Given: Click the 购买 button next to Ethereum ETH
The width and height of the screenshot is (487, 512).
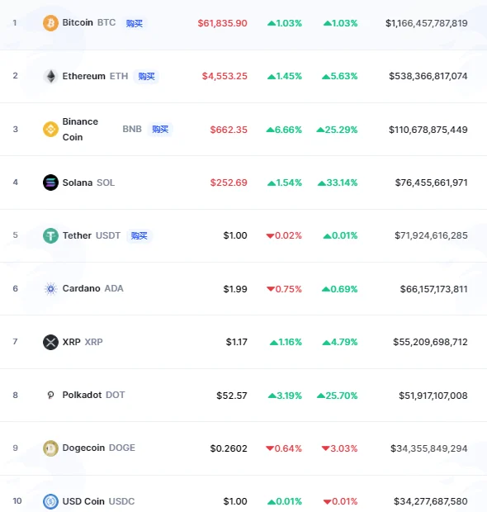Looking at the screenshot, I should tap(146, 77).
